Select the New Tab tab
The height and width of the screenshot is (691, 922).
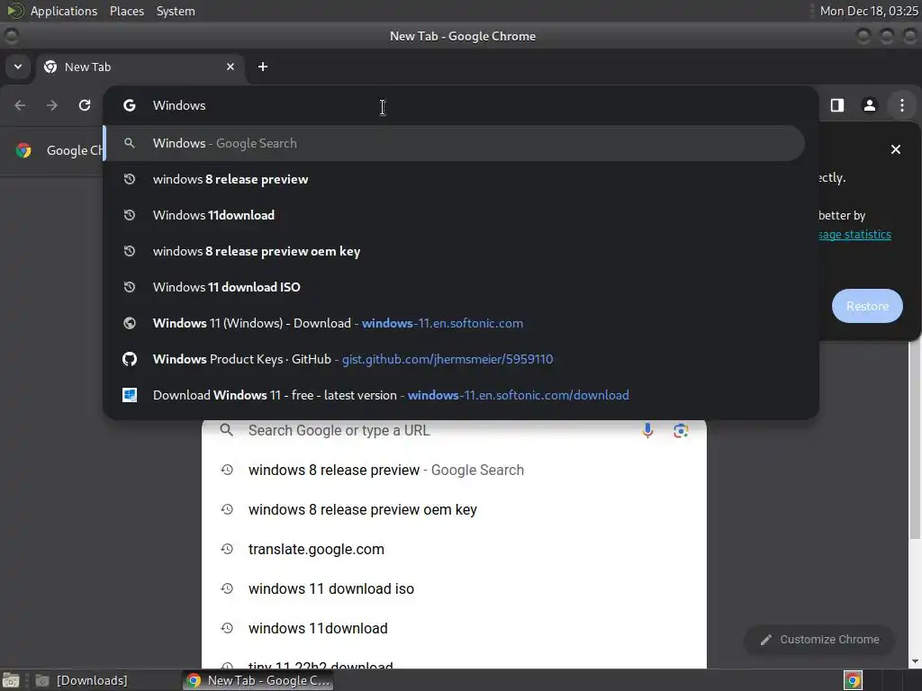pyautogui.click(x=141, y=67)
